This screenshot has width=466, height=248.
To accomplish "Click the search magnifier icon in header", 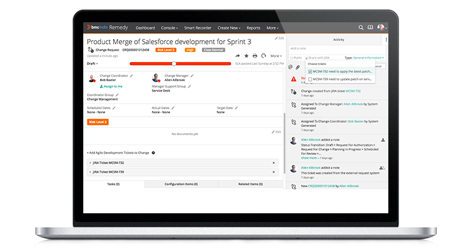I will [361, 27].
